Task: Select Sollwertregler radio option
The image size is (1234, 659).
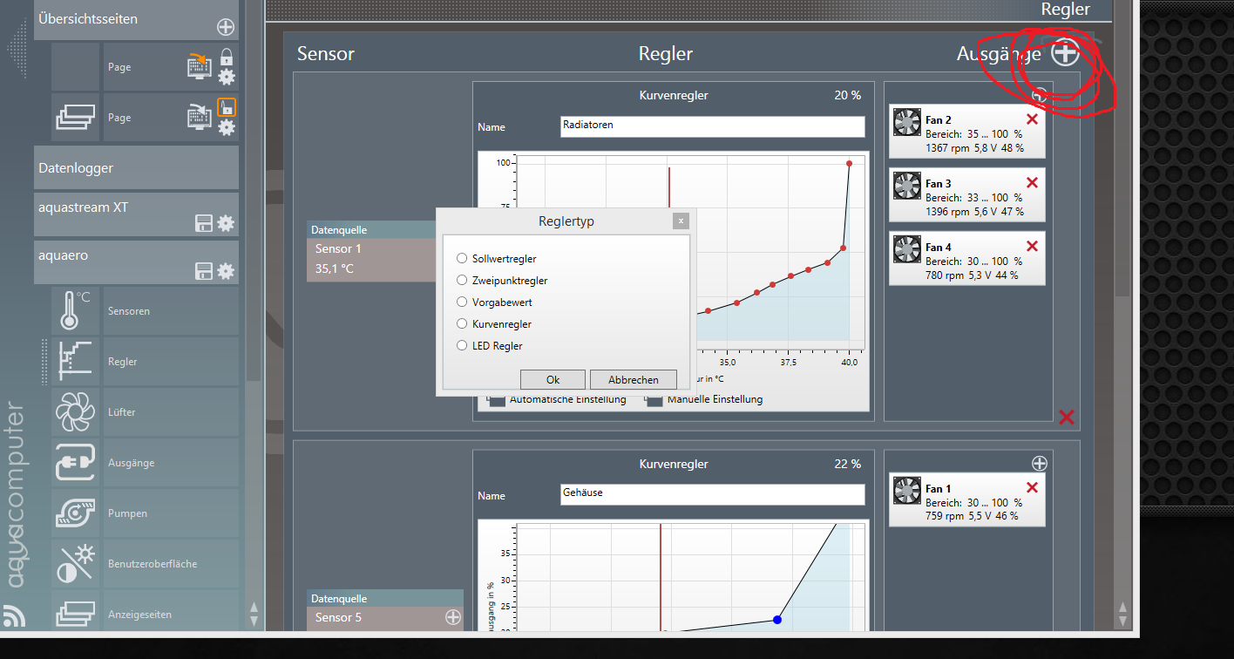Action: click(462, 259)
